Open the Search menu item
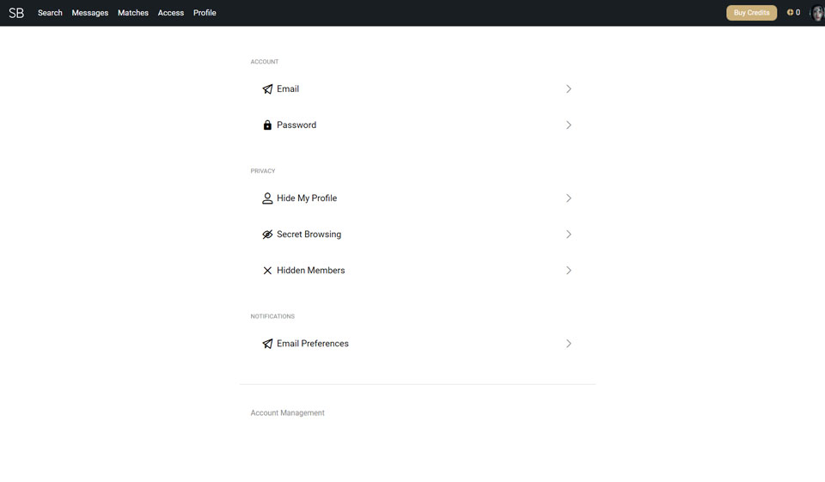Image resolution: width=825 pixels, height=482 pixels. tap(50, 13)
